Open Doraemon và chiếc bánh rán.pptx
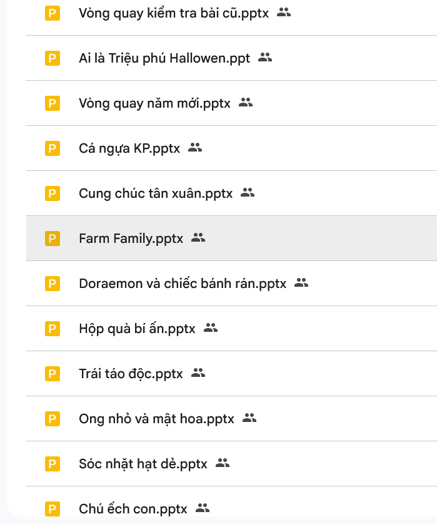The image size is (437, 524). [183, 284]
